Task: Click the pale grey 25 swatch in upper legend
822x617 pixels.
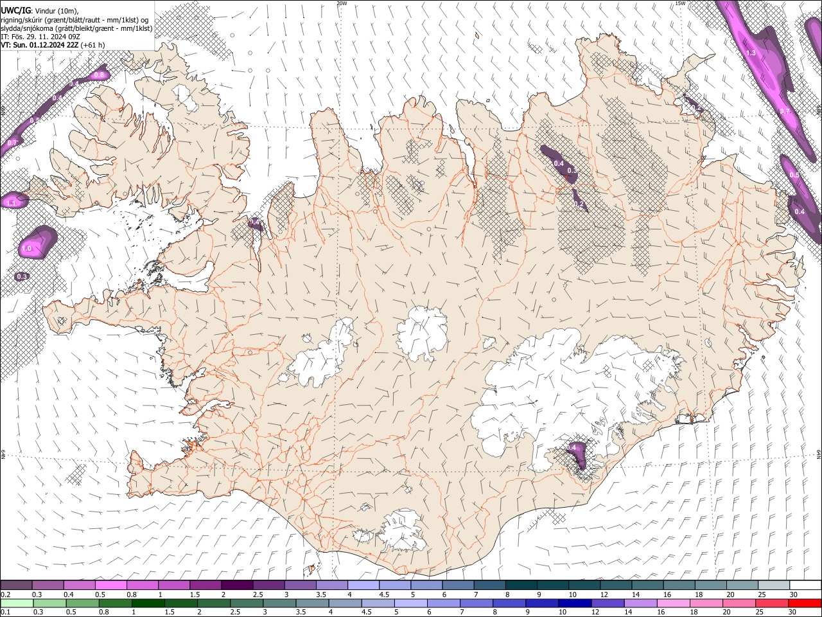Action: (774, 585)
